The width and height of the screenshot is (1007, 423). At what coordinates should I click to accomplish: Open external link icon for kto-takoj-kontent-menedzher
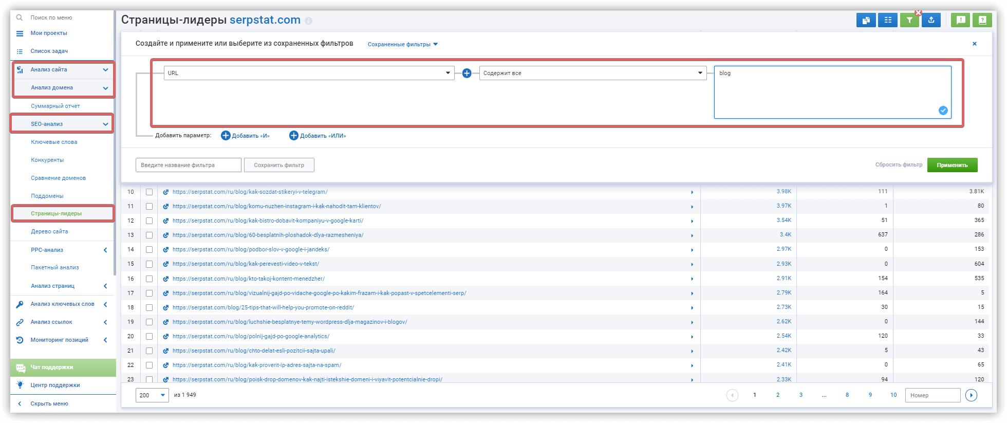pos(166,279)
